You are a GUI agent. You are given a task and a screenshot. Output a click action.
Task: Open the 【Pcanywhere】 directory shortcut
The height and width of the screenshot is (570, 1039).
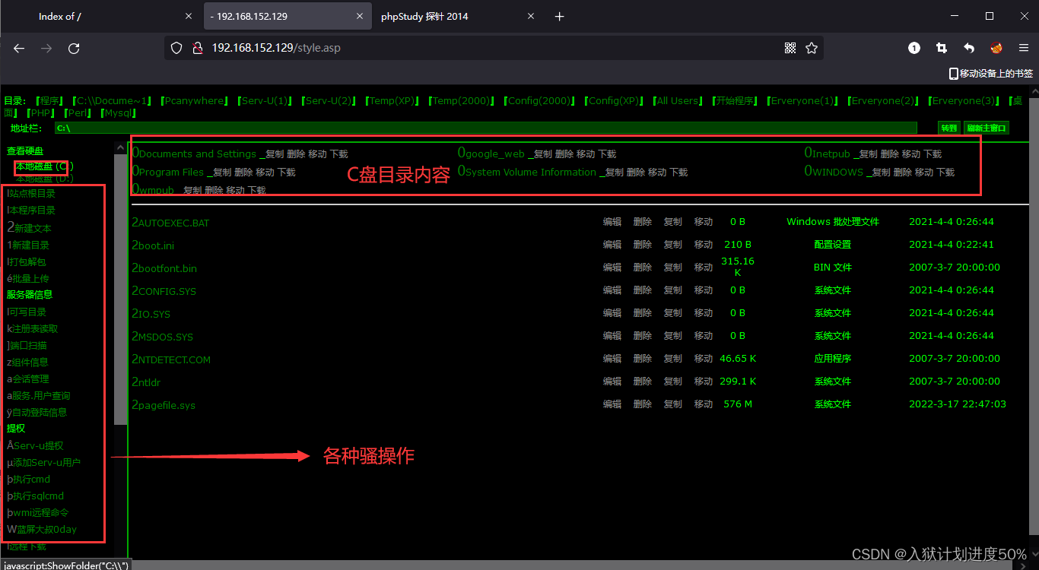pos(195,101)
